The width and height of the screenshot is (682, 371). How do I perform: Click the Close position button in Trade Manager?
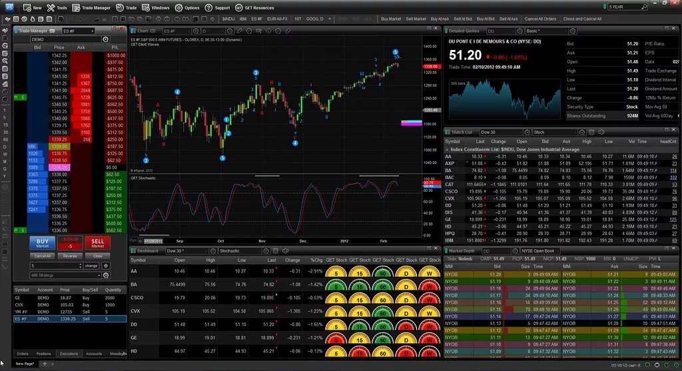click(97, 256)
